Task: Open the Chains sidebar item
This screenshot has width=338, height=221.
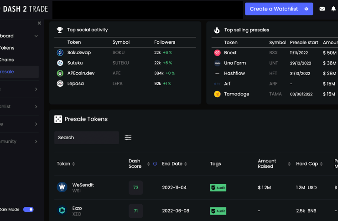Action: click(x=7, y=60)
